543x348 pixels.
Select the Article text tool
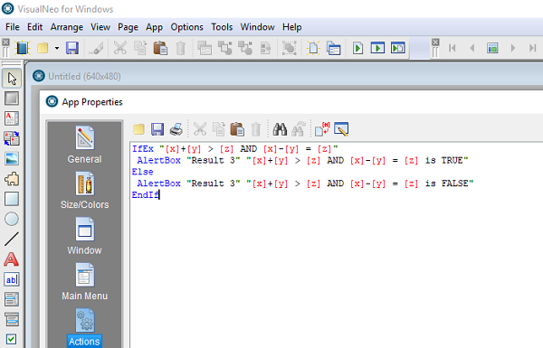pyautogui.click(x=12, y=118)
